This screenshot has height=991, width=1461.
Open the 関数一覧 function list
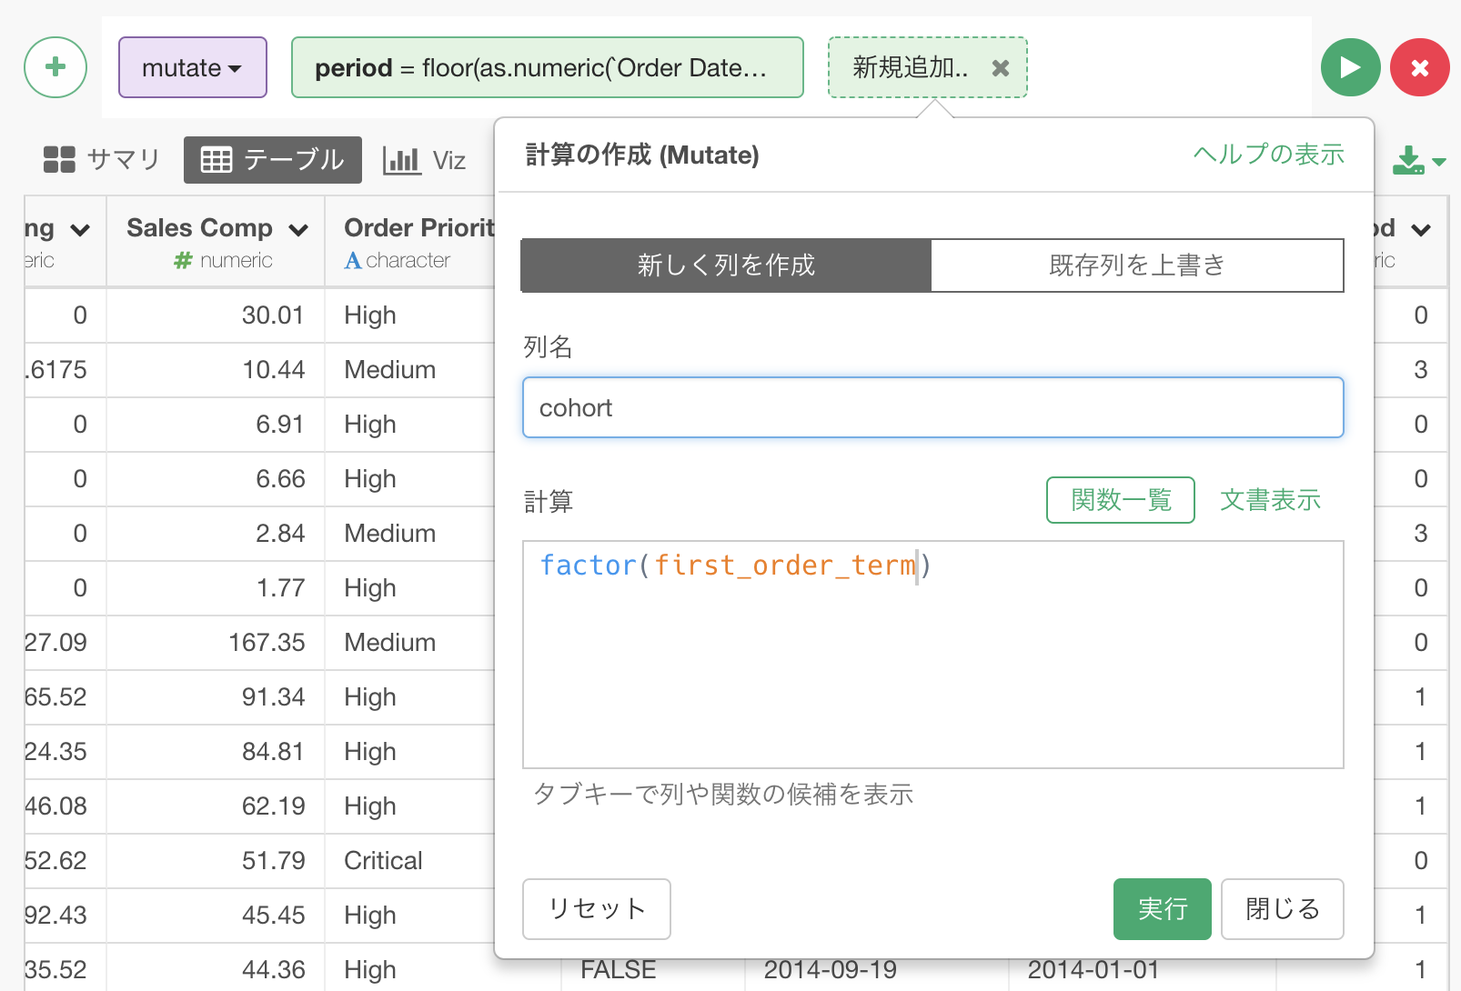(x=1121, y=500)
